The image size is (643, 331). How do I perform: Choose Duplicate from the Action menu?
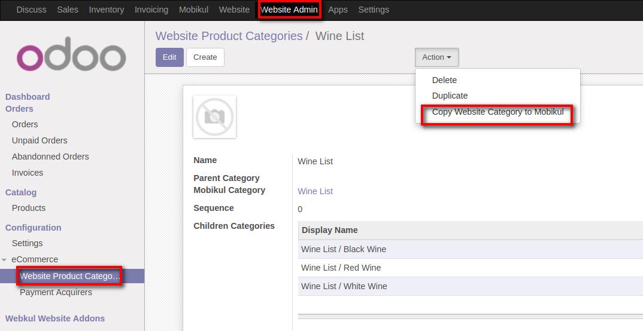coord(450,96)
